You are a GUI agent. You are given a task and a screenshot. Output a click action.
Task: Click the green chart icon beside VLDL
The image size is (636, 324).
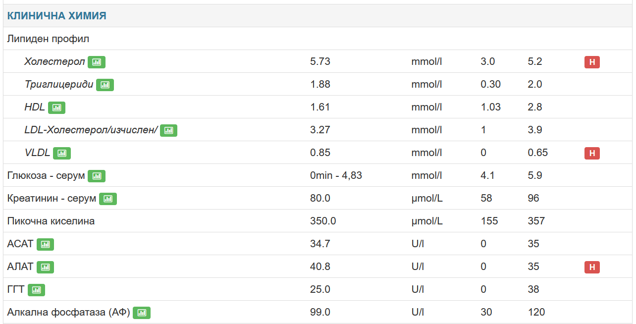pos(62,153)
